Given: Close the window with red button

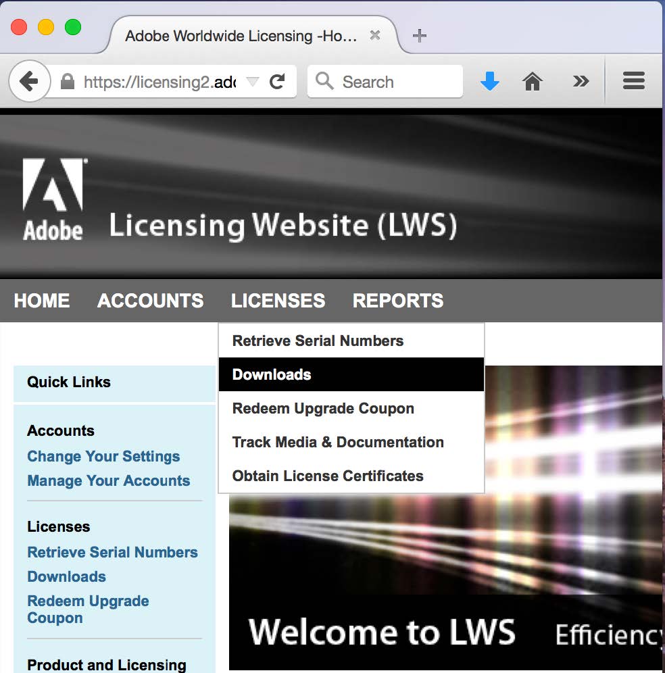Looking at the screenshot, I should [19, 27].
